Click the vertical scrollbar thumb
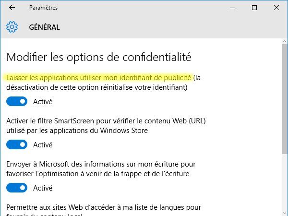Image resolution: width=288 pixels, height=216 pixels. (x=285, y=99)
